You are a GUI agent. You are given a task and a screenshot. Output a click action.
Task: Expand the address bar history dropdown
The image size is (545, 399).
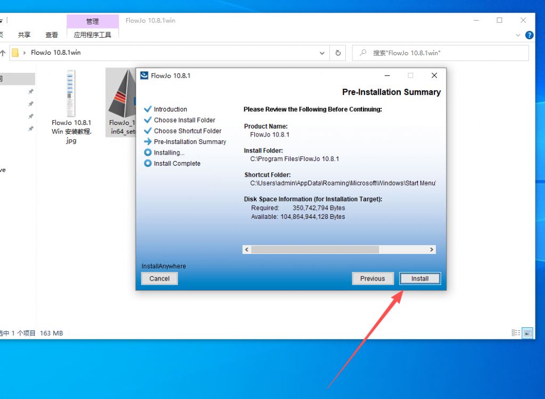pyautogui.click(x=322, y=53)
